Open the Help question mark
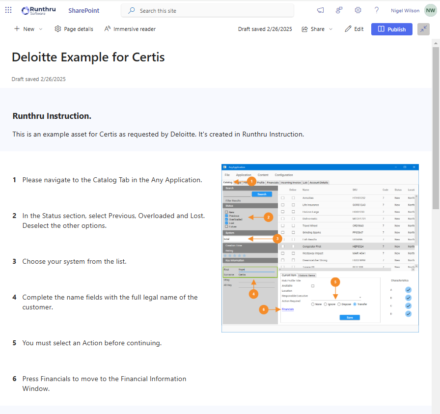440x414 pixels. [x=377, y=10]
